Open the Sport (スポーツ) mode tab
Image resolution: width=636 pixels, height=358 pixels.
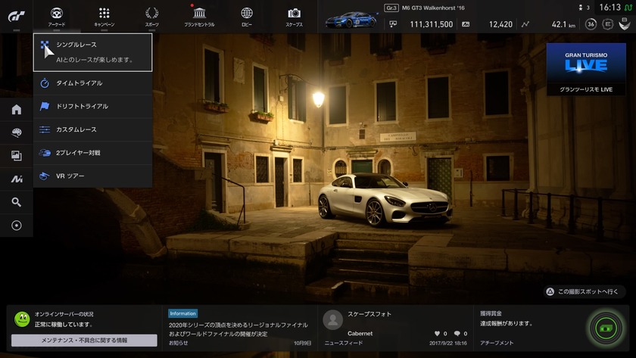pos(151,17)
